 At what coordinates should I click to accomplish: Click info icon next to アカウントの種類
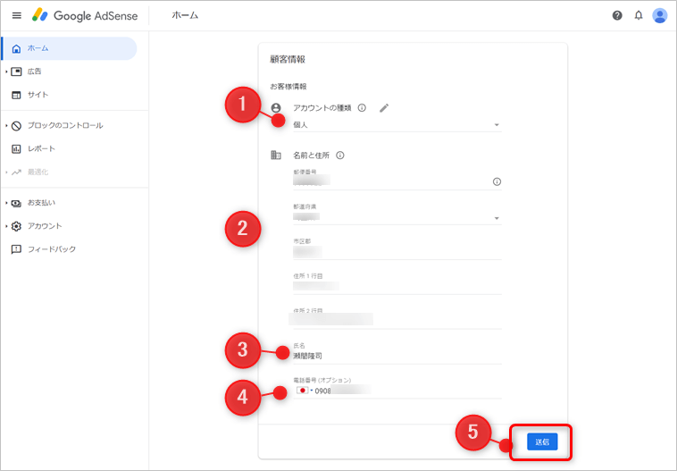point(362,108)
